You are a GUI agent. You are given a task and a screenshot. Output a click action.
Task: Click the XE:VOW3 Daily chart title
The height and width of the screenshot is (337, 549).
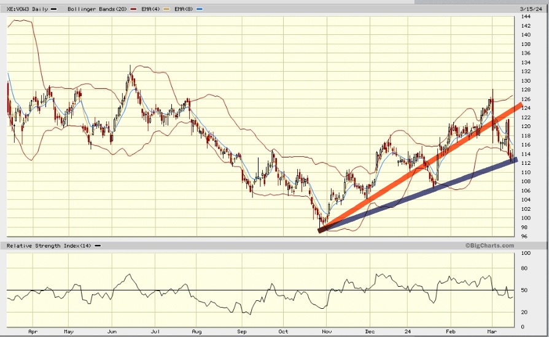pyautogui.click(x=27, y=9)
